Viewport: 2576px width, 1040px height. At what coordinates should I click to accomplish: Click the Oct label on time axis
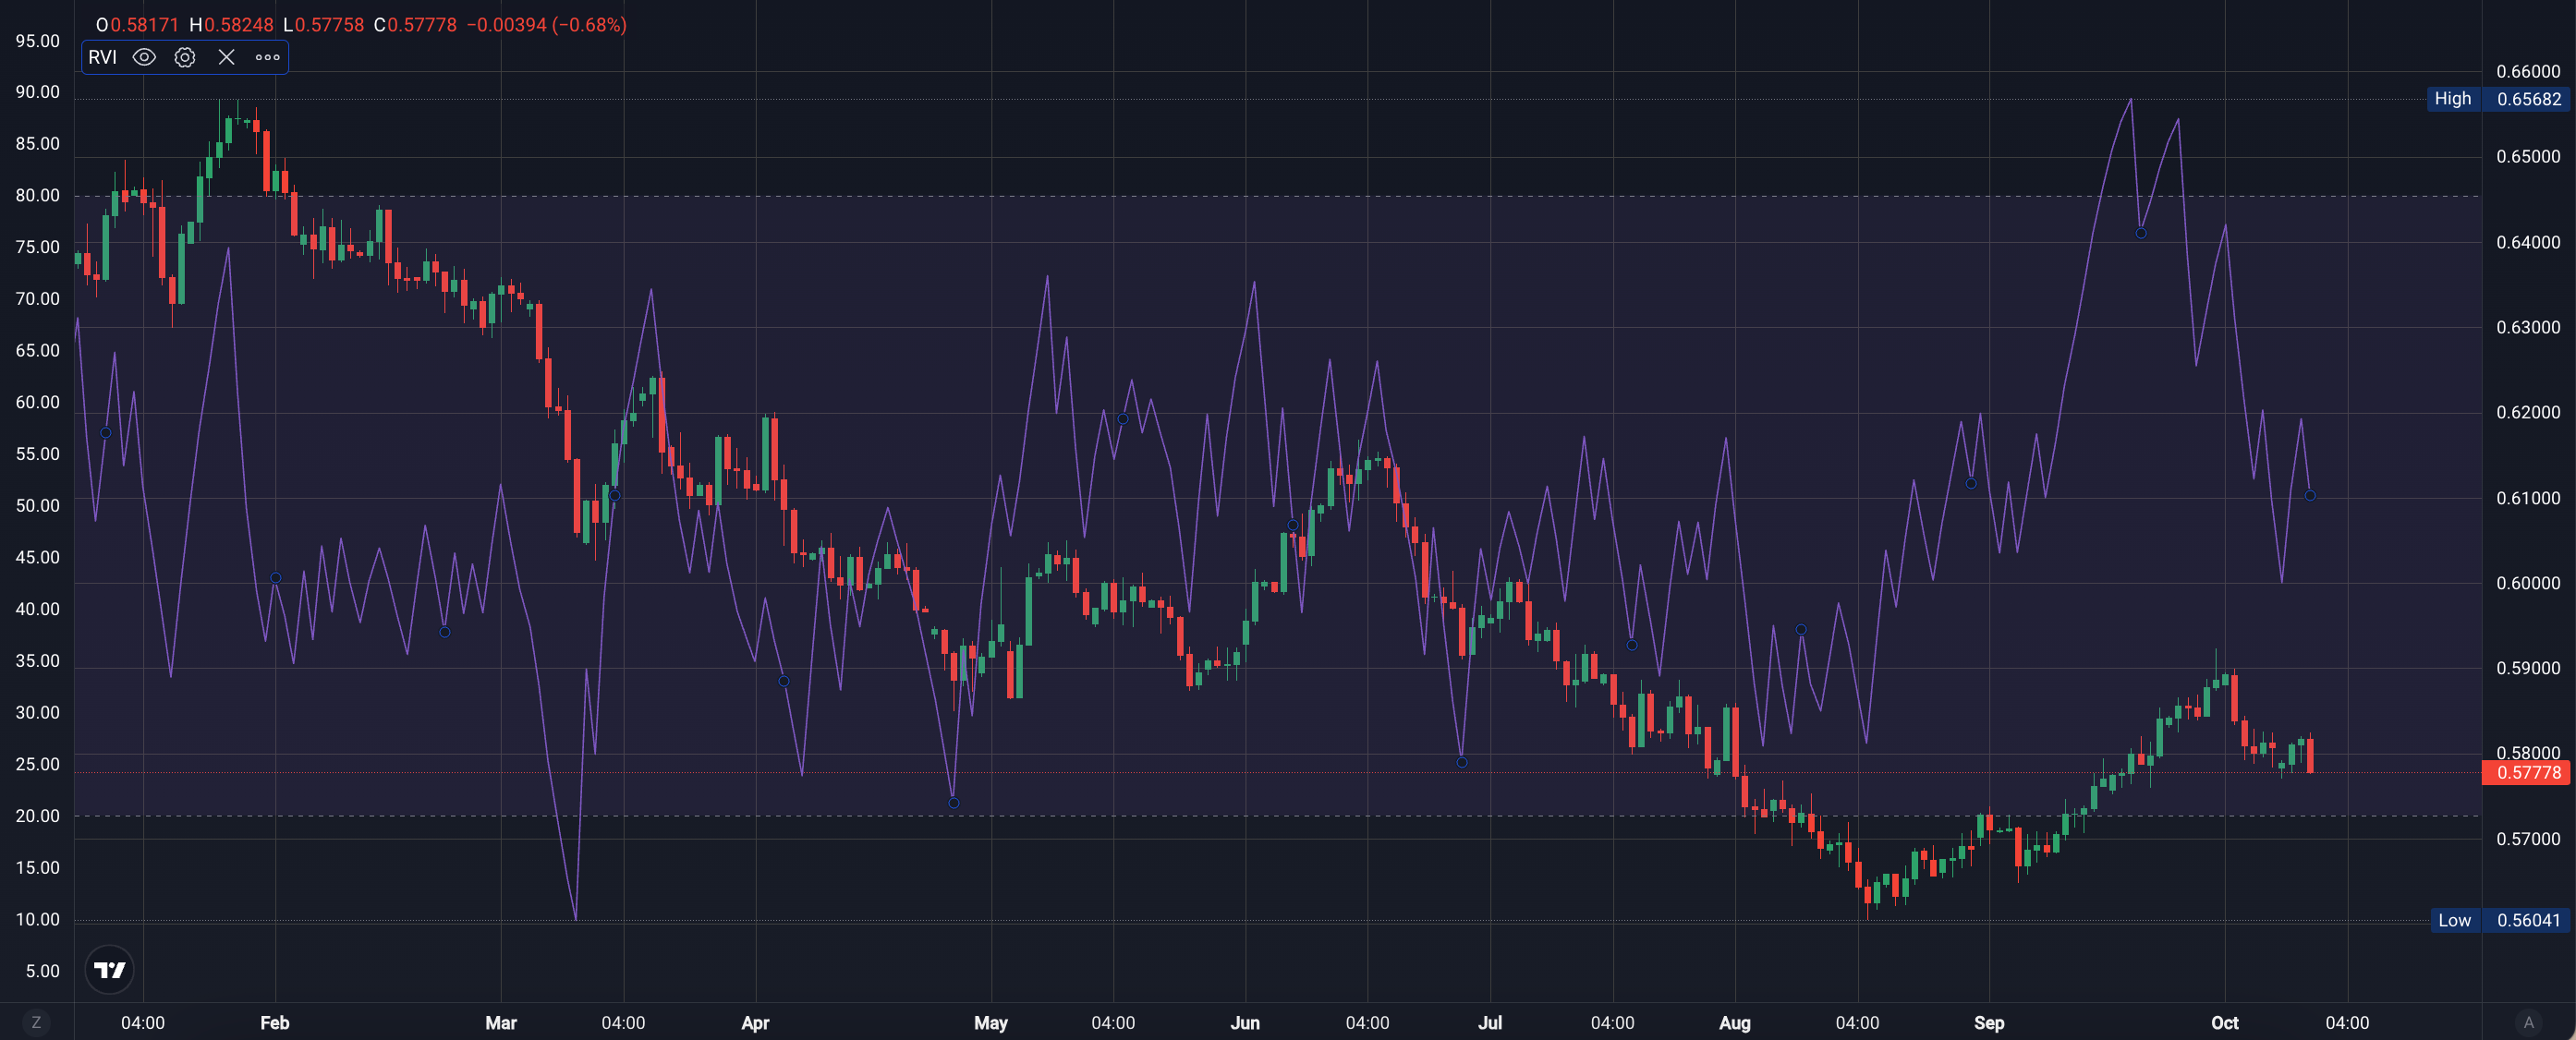[x=2225, y=1022]
